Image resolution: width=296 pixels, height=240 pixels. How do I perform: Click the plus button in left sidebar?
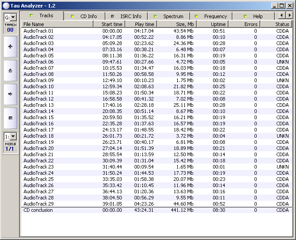(x=10, y=46)
